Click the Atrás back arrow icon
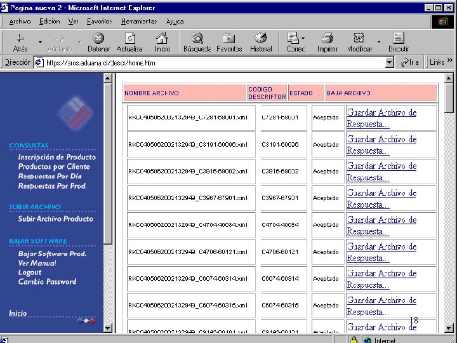The width and height of the screenshot is (457, 343). [x=20, y=38]
